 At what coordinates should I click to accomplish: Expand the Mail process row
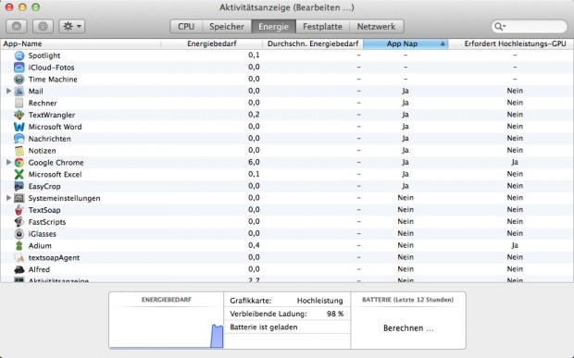coord(8,91)
